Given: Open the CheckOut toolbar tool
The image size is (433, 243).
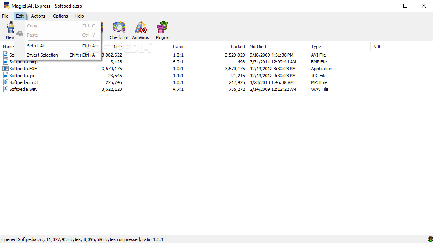Looking at the screenshot, I should click(x=119, y=30).
